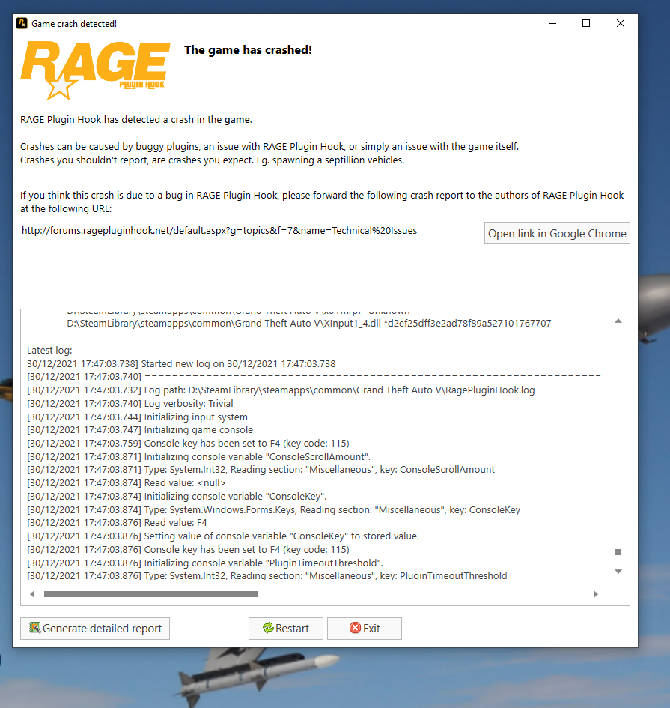Click the 'Log verbosity: Trivial' line
This screenshot has width=670, height=708.
tap(130, 404)
